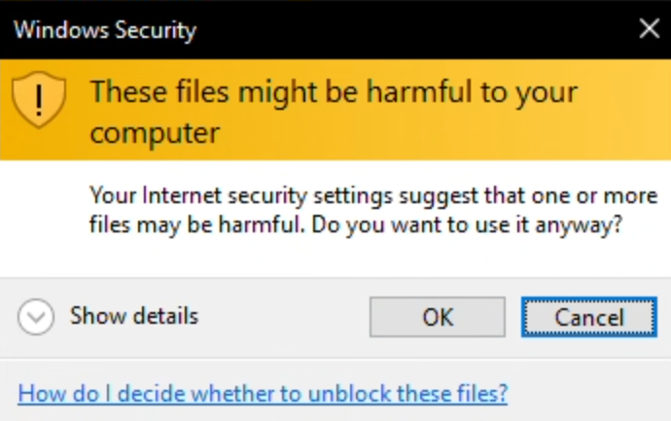
Task: Click the word "computer" in the yellow banner
Action: tap(155, 133)
